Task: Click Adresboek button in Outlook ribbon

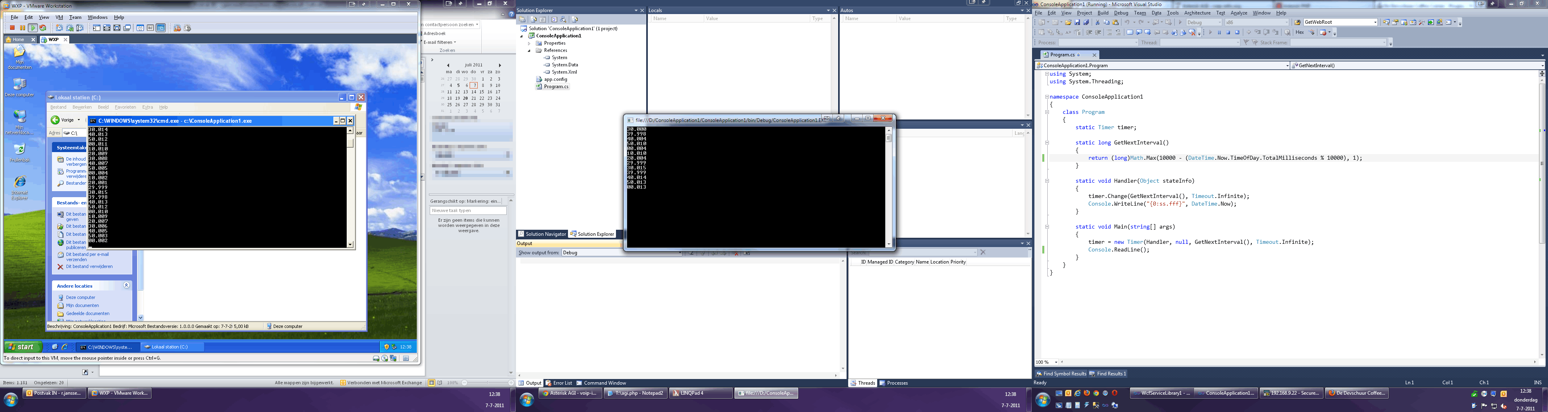Action: click(434, 33)
